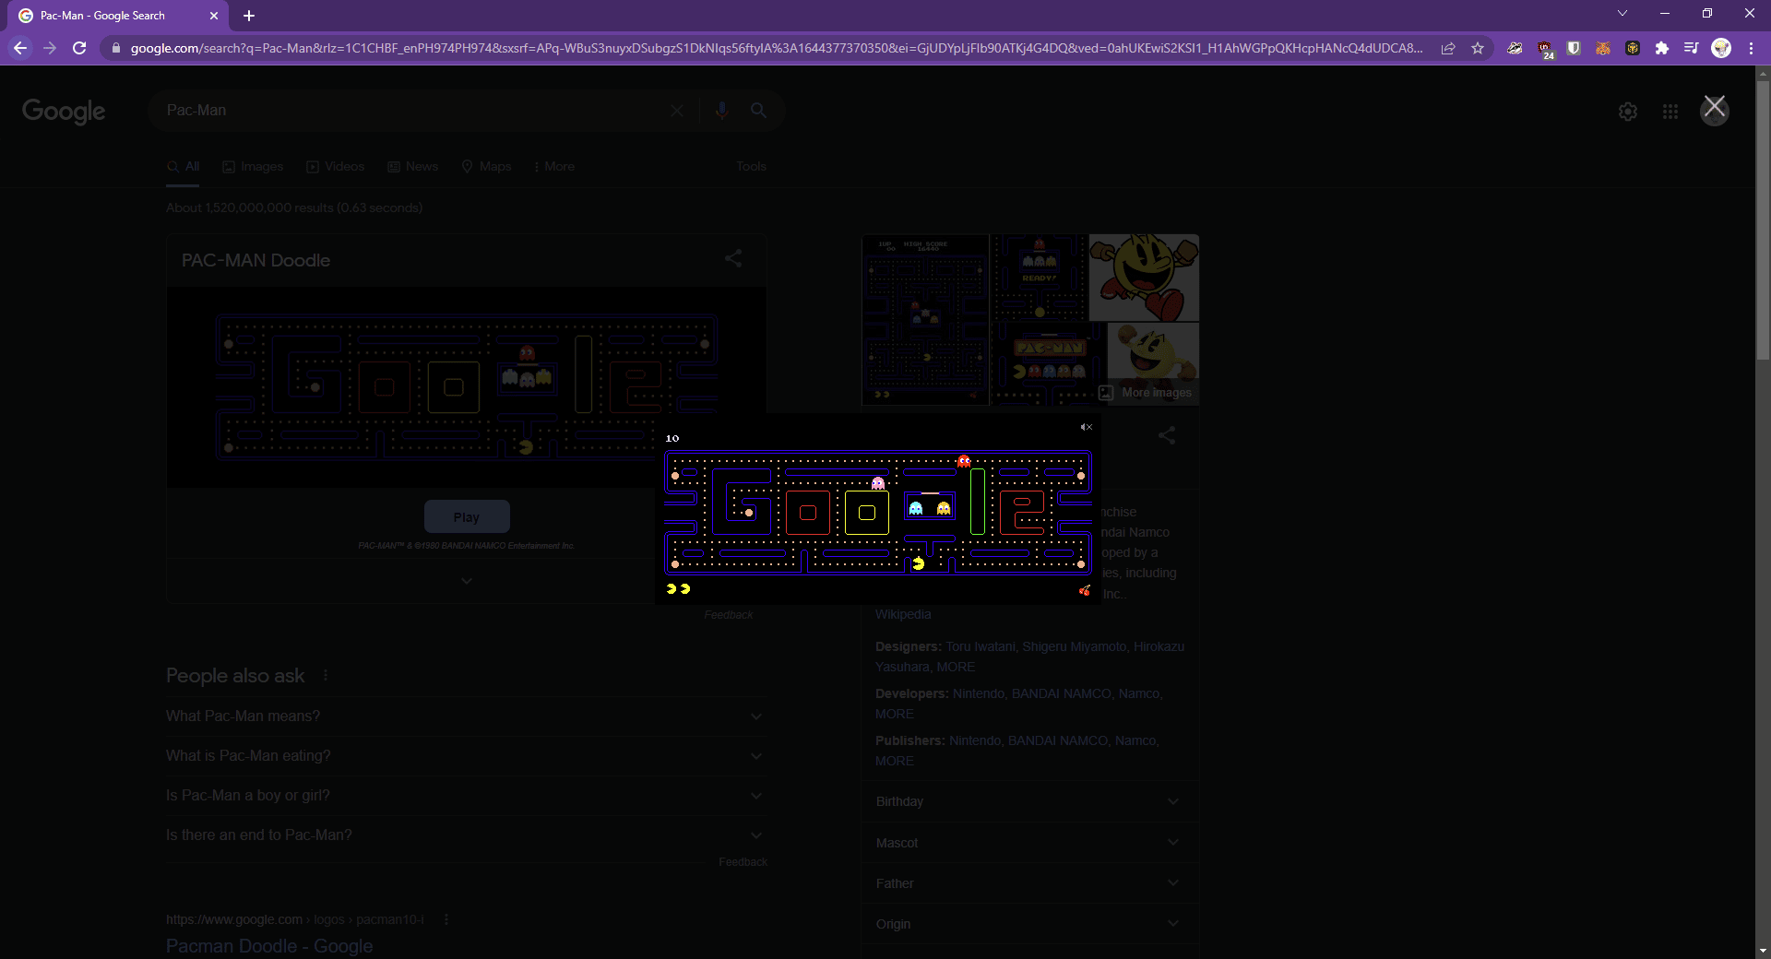Open People also ask options menu
1771x959 pixels.
point(326,676)
